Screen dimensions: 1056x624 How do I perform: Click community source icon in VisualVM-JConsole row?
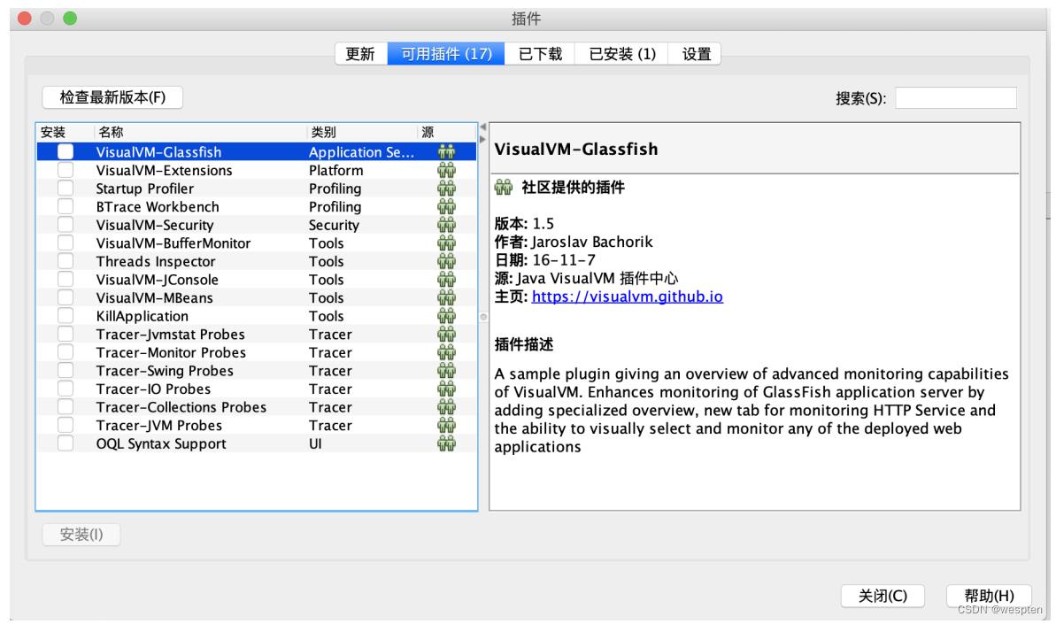pyautogui.click(x=446, y=279)
